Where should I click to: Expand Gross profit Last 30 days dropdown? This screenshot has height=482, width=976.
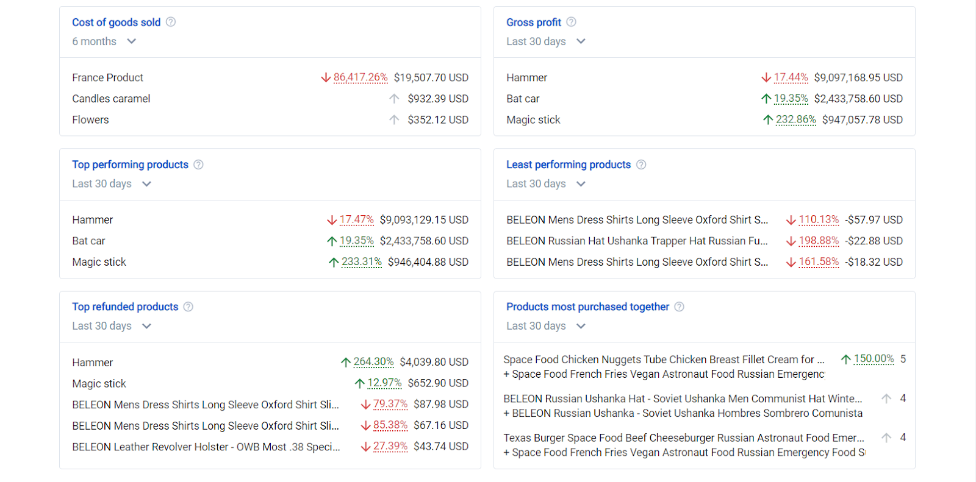pyautogui.click(x=545, y=41)
